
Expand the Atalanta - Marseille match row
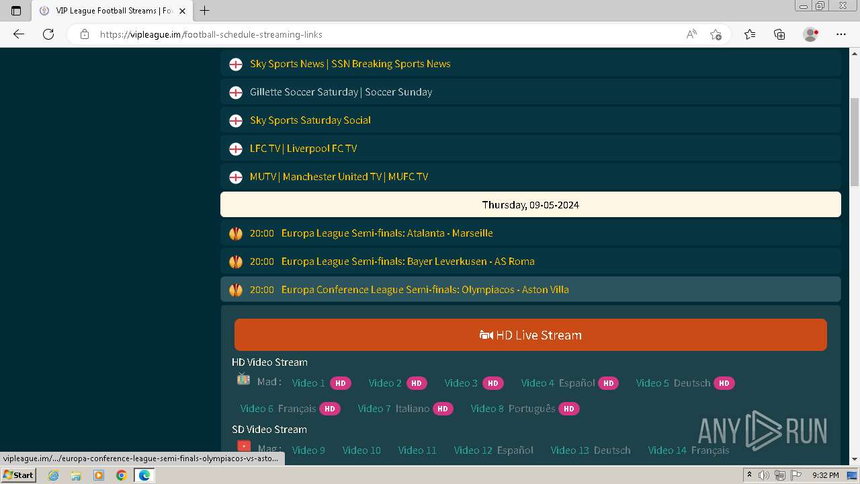point(531,233)
